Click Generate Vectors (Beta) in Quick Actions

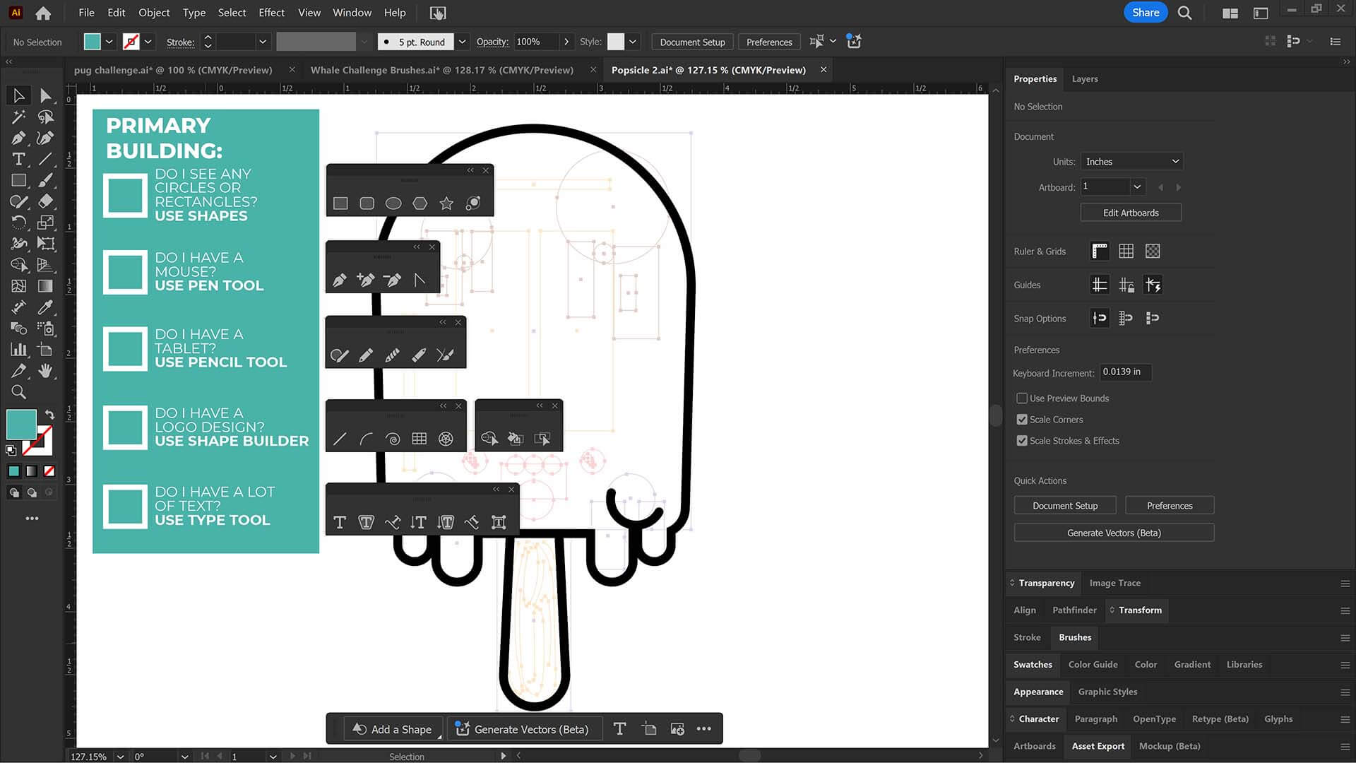pos(1114,533)
